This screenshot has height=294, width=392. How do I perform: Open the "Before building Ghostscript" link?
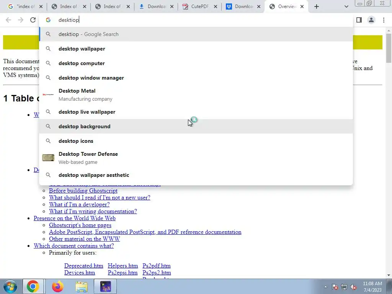[83, 191]
